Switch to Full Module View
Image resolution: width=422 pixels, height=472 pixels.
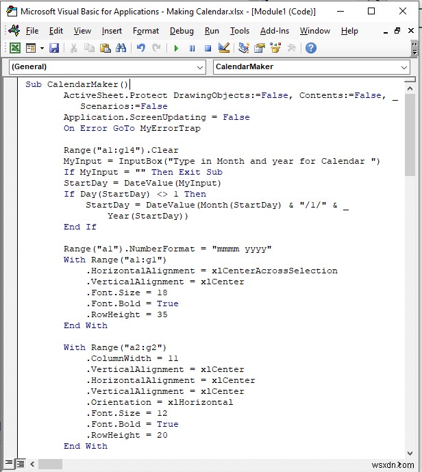tap(22, 464)
